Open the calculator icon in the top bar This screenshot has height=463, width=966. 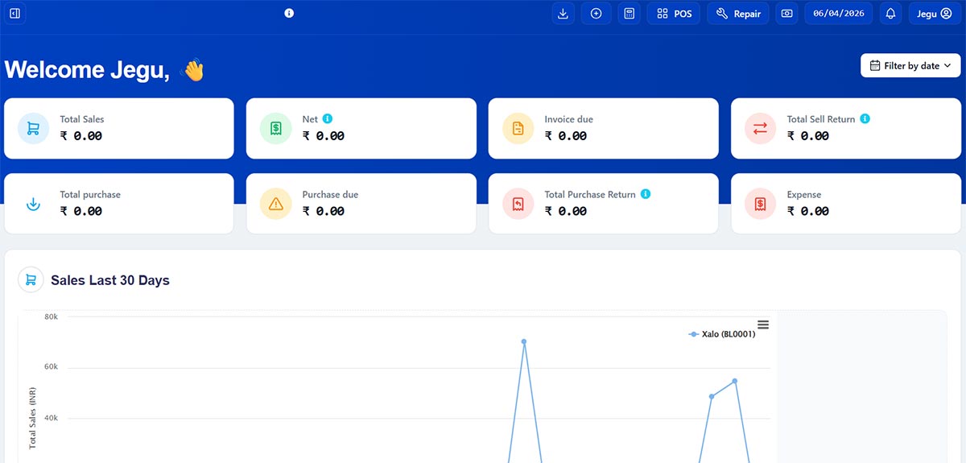coord(629,14)
